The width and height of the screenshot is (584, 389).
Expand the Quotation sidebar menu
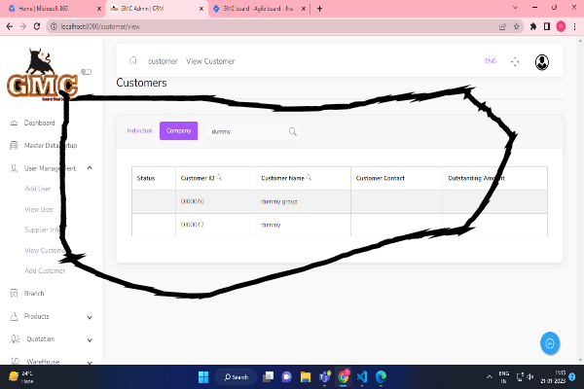(90, 339)
